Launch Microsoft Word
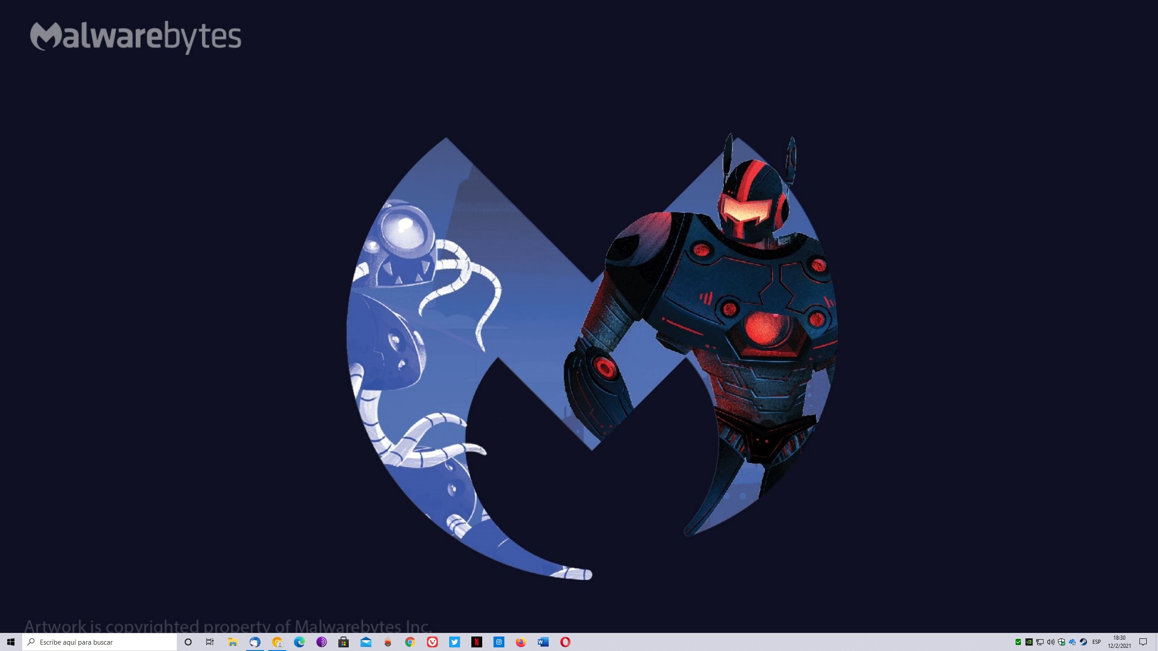This screenshot has width=1158, height=651. click(x=543, y=642)
